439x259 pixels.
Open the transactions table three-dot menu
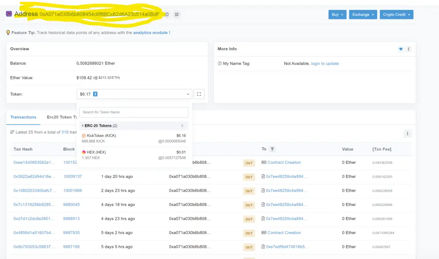click(408, 134)
